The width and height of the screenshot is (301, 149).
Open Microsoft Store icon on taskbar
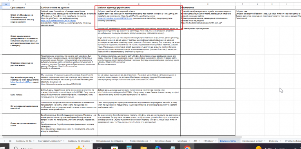pyautogui.click(x=114, y=148)
